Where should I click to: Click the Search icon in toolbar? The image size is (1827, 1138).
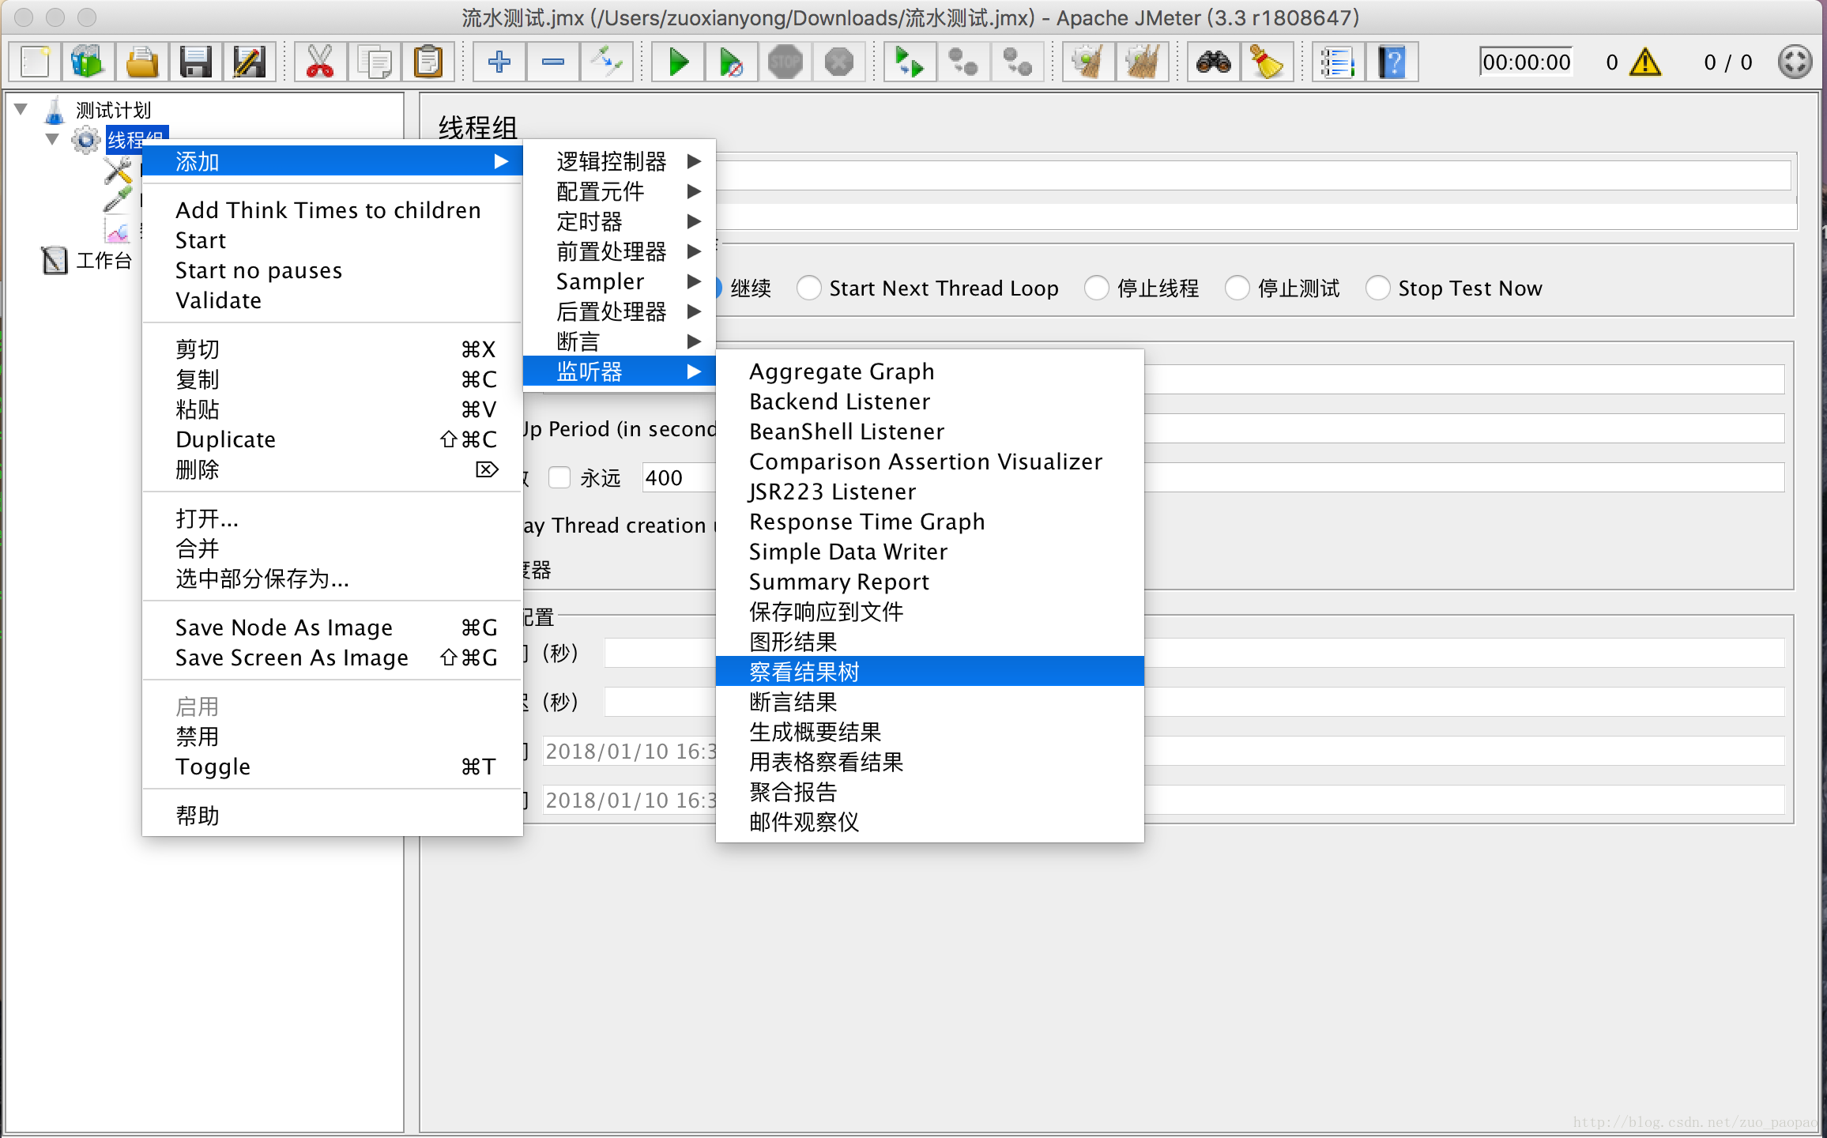[1211, 63]
